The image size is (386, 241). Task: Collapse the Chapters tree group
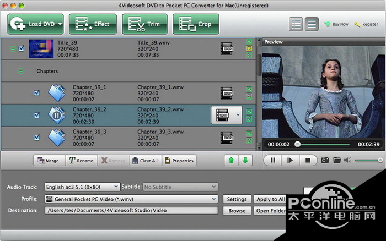click(21, 71)
